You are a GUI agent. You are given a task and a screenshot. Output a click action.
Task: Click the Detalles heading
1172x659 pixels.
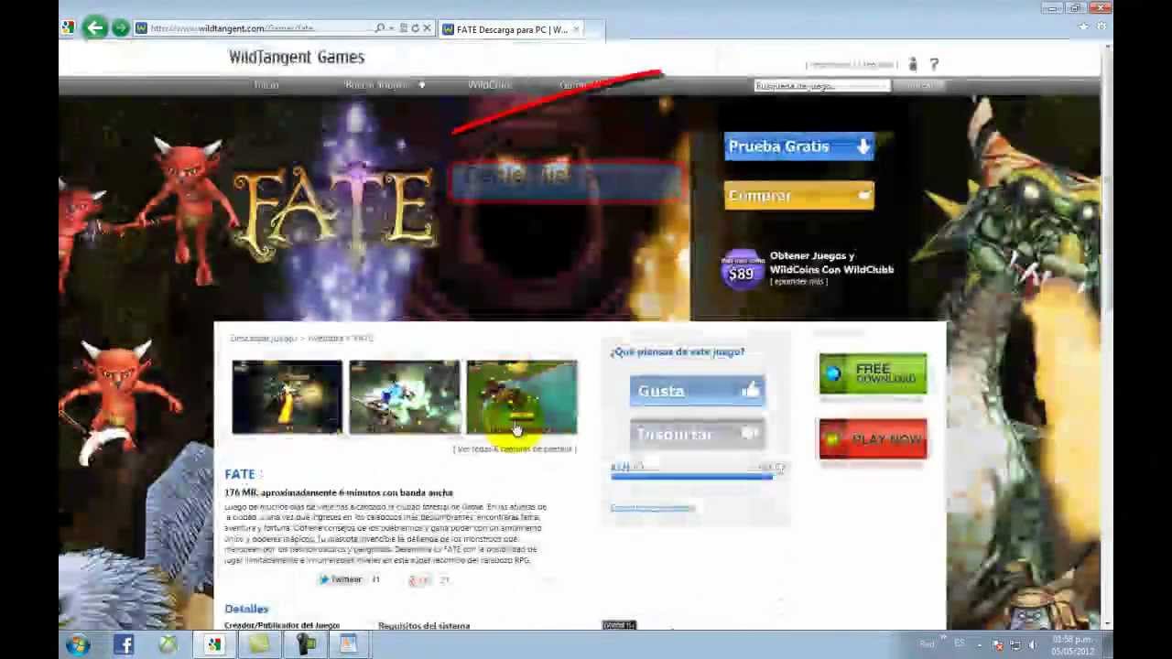pyautogui.click(x=246, y=609)
